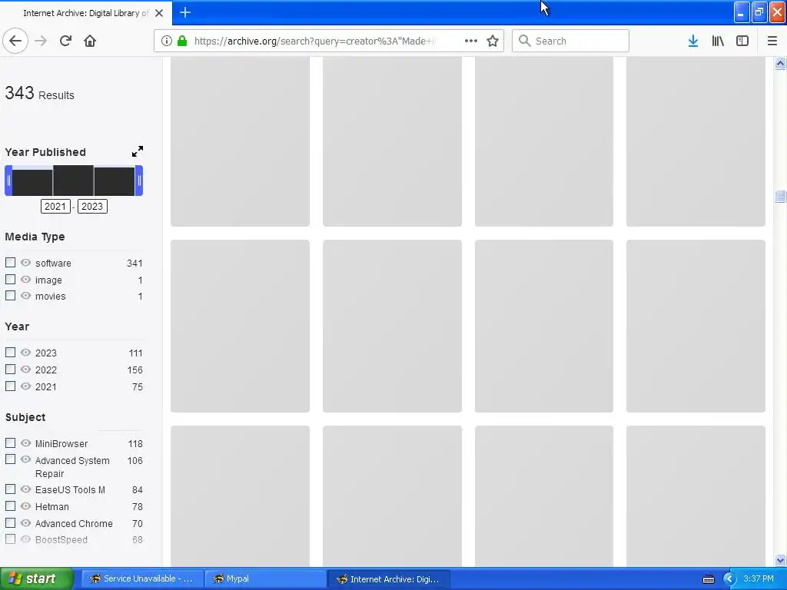This screenshot has width=787, height=590.
Task: Open the browser home page
Action: click(x=90, y=41)
